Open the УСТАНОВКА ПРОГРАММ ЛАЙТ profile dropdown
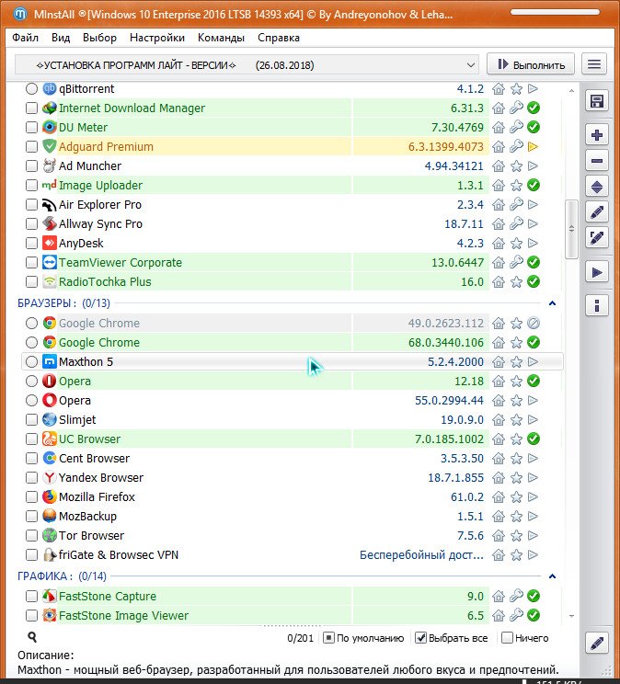Viewport: 620px width, 684px height. point(247,65)
